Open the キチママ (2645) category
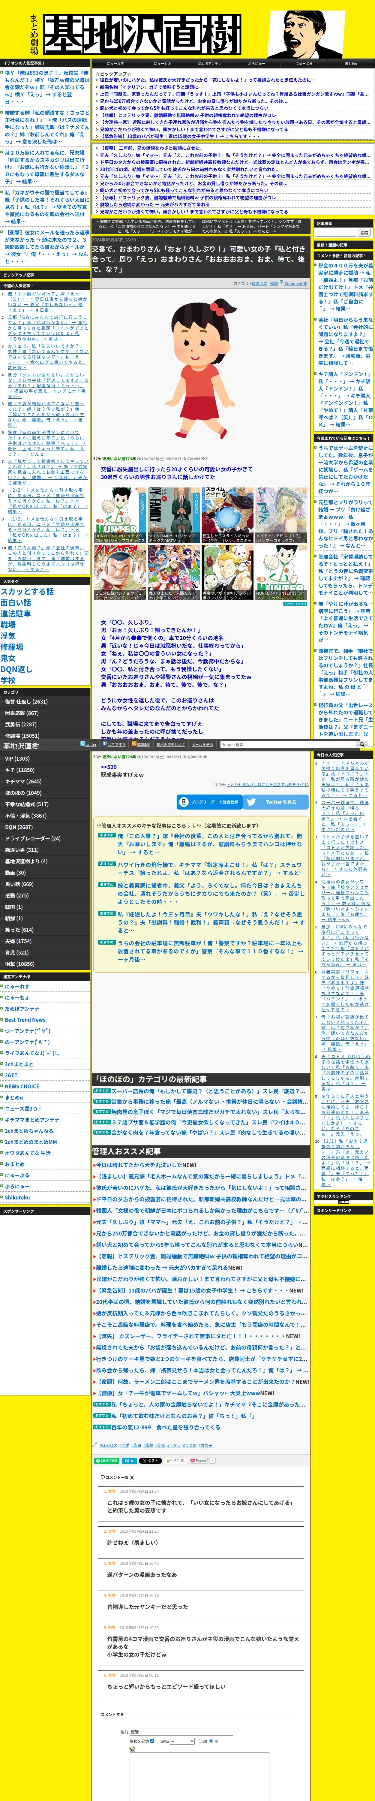375x1801 pixels. (x=23, y=782)
